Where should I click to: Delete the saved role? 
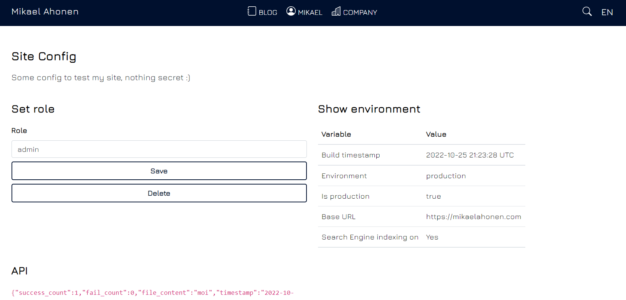click(159, 193)
